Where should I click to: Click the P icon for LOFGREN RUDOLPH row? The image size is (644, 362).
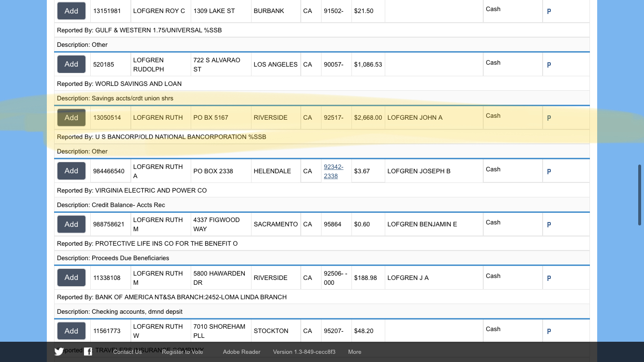click(x=549, y=65)
